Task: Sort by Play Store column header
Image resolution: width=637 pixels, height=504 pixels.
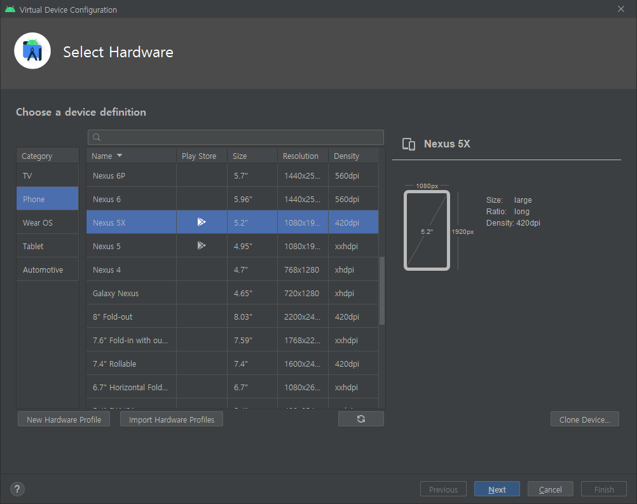Action: point(202,156)
